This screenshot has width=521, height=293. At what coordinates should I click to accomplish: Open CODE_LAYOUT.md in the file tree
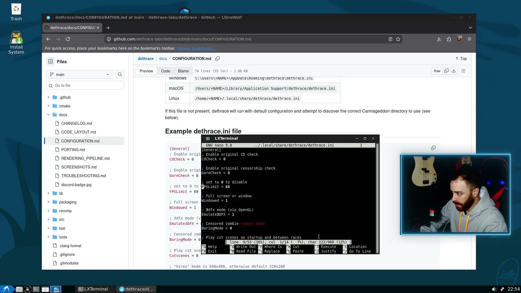pos(79,132)
